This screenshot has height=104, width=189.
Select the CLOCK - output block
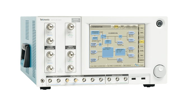pos(132,40)
